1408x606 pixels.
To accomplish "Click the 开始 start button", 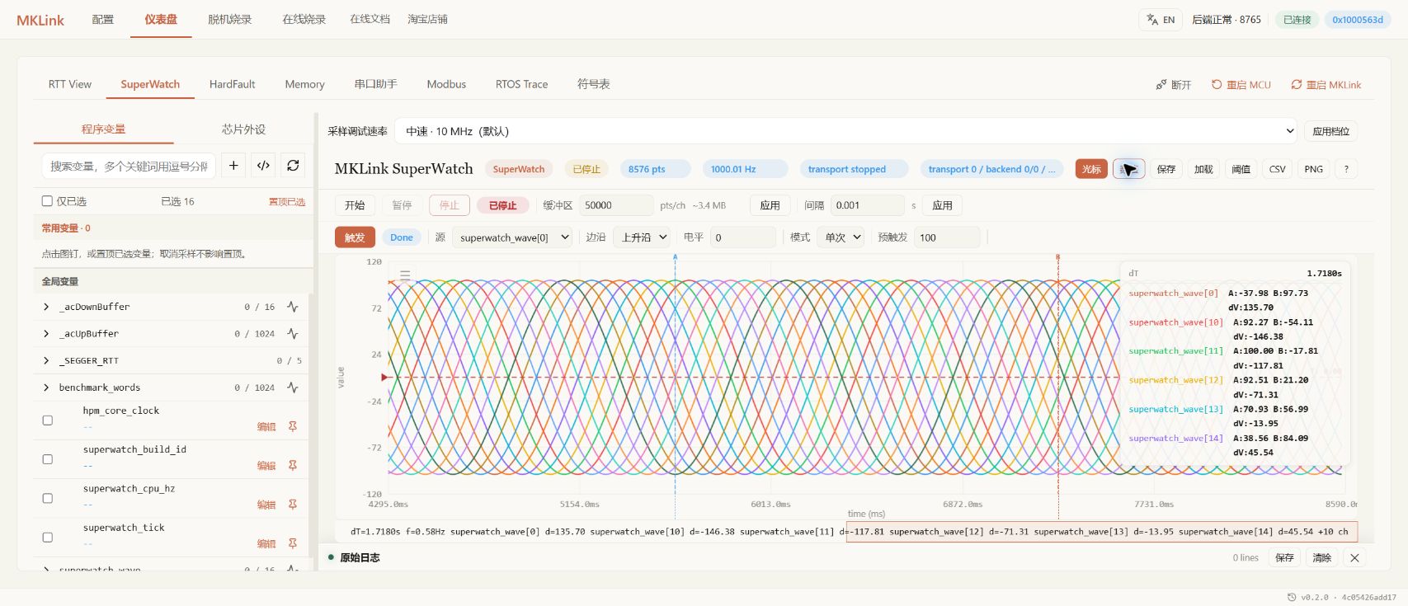I will pyautogui.click(x=355, y=205).
